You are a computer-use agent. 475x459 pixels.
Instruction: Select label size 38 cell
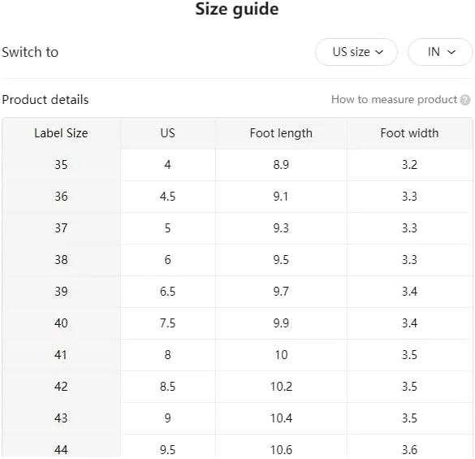point(61,260)
